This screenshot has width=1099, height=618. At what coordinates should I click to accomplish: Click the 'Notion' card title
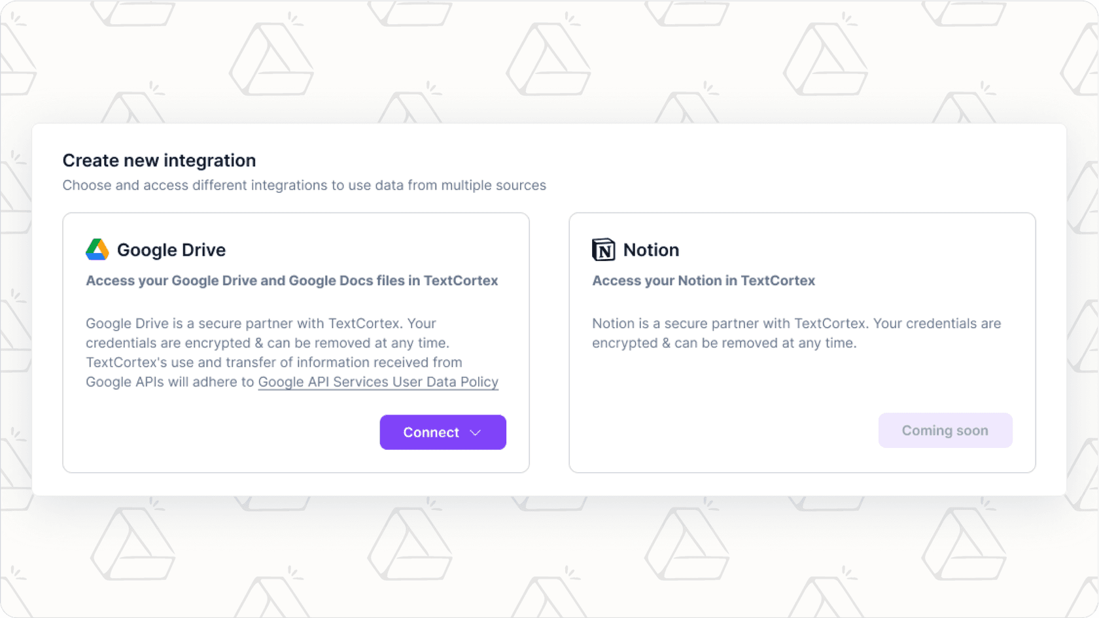(651, 250)
